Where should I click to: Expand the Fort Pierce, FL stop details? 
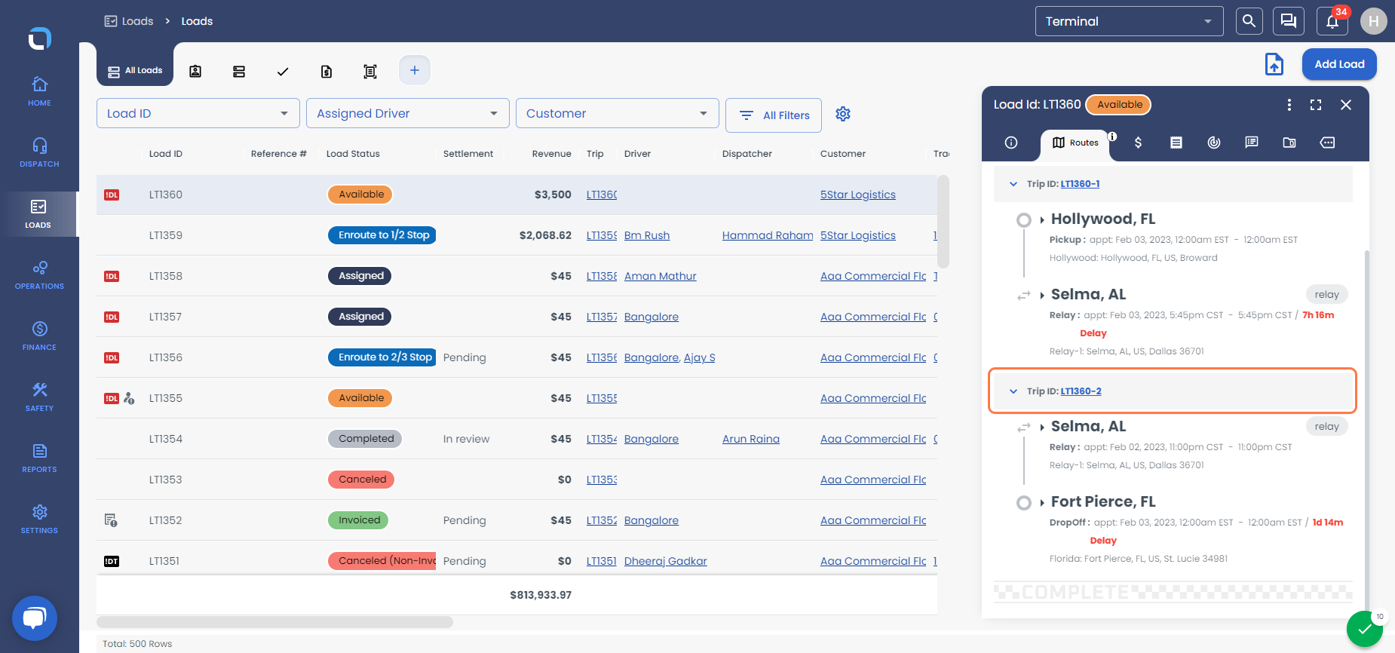tap(1042, 502)
